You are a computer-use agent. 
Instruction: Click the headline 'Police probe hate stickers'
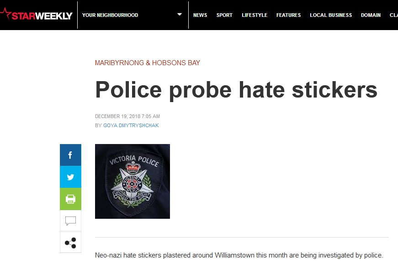click(236, 90)
